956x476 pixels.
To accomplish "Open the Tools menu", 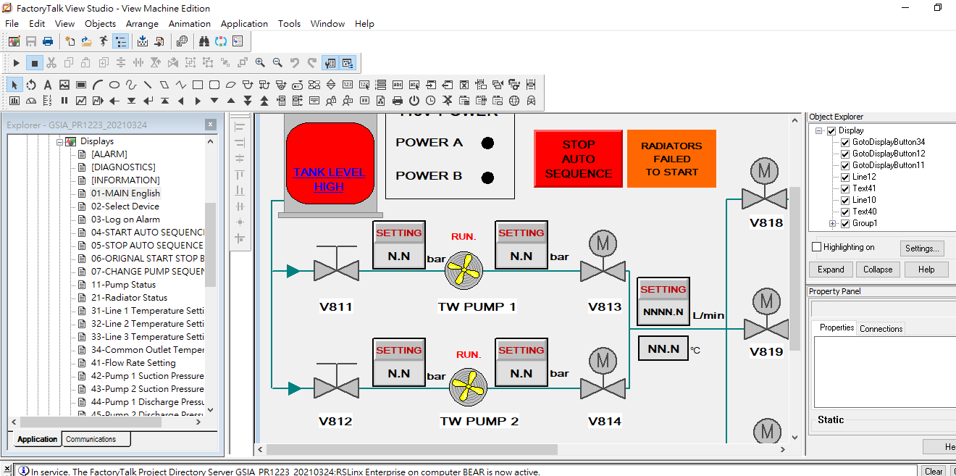I will pos(289,23).
